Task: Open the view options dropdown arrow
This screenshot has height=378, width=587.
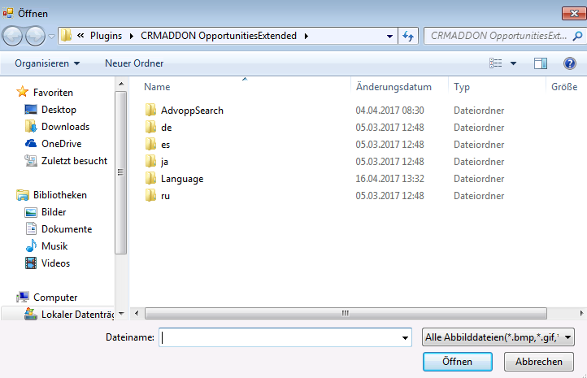Action: pyautogui.click(x=513, y=63)
